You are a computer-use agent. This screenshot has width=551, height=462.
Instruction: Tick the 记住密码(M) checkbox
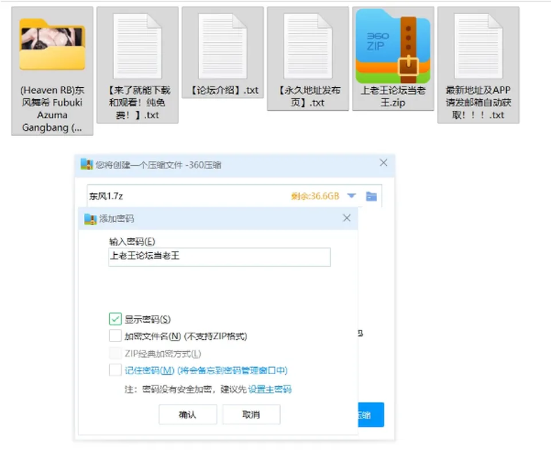[115, 370]
